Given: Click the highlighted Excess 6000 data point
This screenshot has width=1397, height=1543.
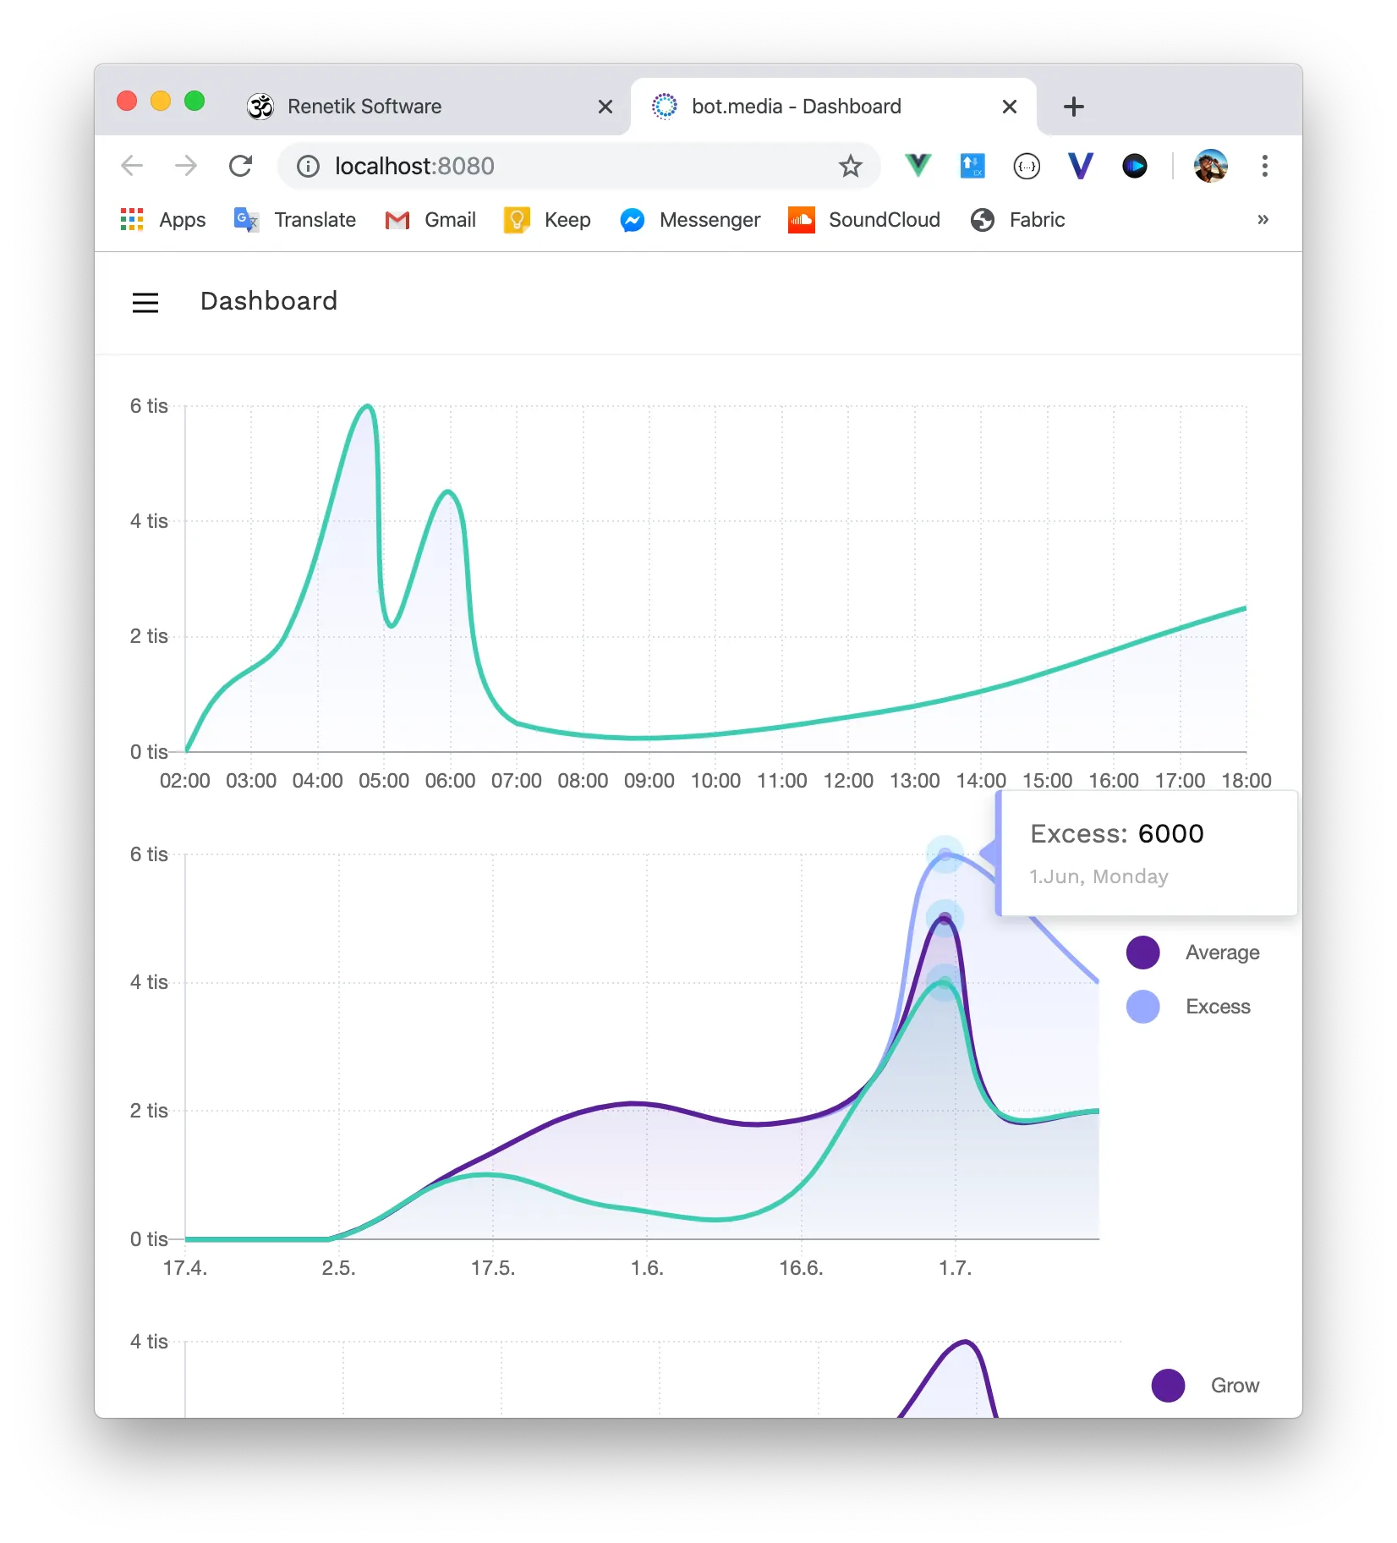Looking at the screenshot, I should pyautogui.click(x=945, y=854).
